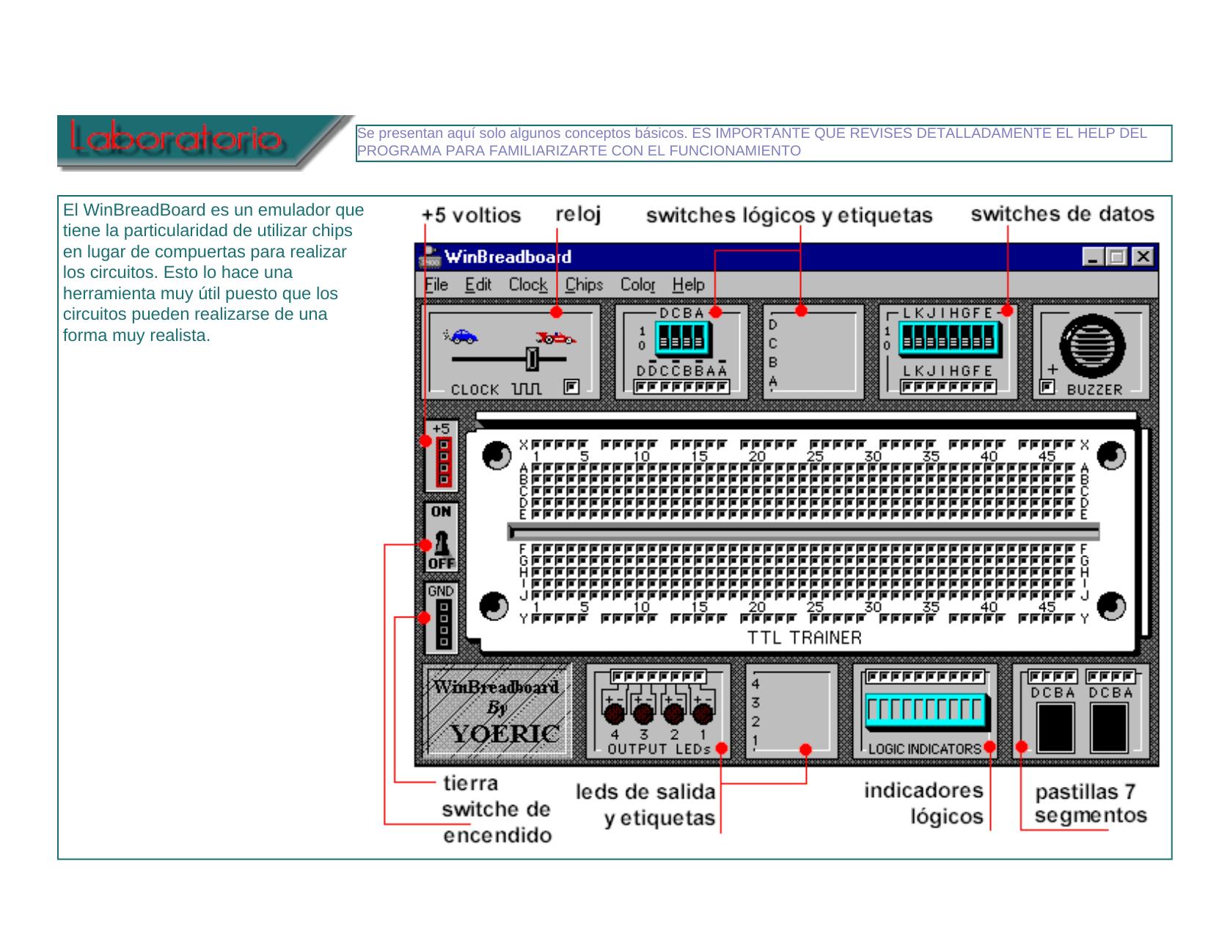Click the clock speed slider handle

pos(533,359)
